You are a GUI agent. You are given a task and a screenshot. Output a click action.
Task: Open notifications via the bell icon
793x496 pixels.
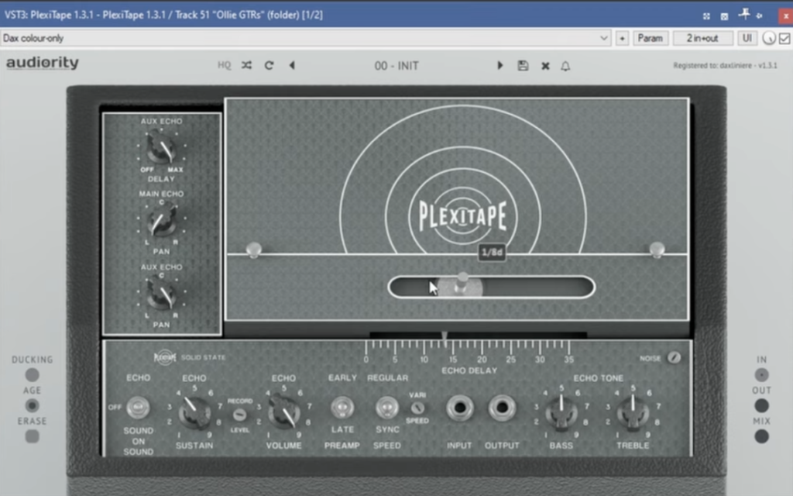565,66
